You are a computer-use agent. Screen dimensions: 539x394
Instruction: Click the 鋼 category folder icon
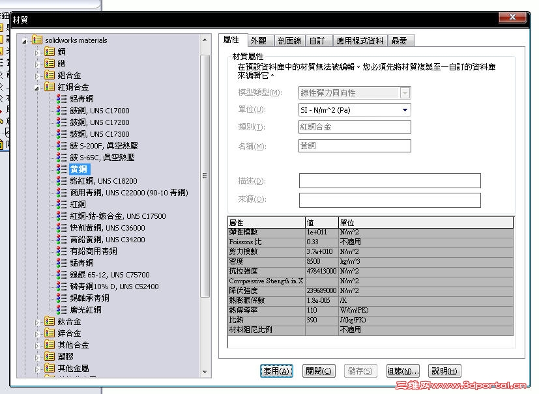pos(50,51)
